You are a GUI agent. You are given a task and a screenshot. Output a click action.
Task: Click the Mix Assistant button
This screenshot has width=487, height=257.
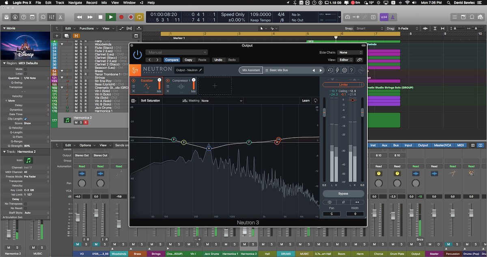click(251, 70)
